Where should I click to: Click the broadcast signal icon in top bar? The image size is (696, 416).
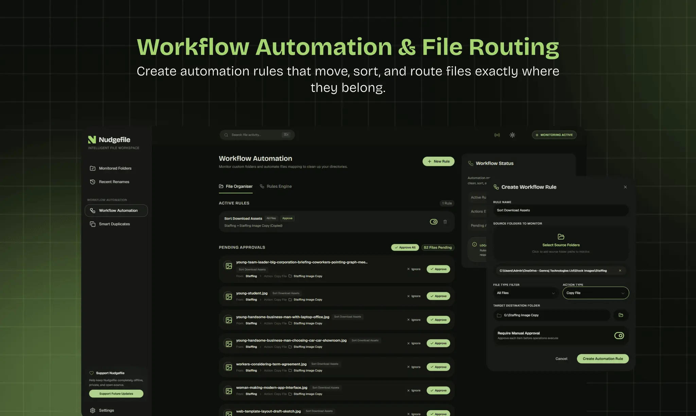point(497,135)
